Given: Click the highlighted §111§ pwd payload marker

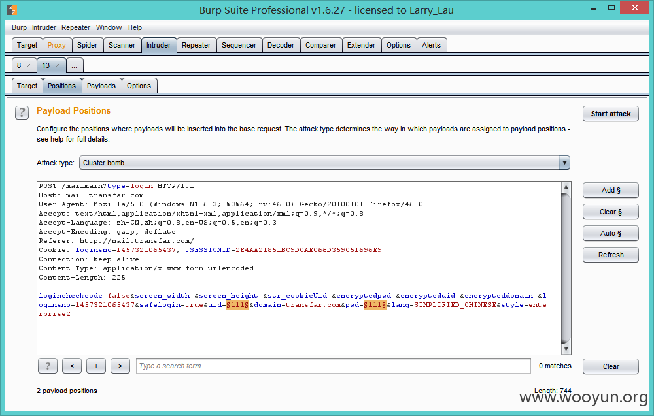Looking at the screenshot, I should [x=375, y=305].
